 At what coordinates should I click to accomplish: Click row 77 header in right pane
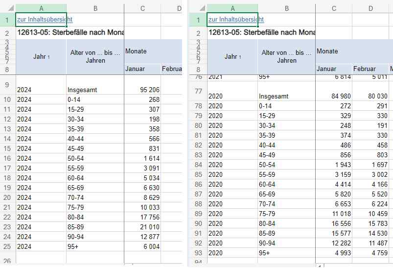(x=198, y=91)
